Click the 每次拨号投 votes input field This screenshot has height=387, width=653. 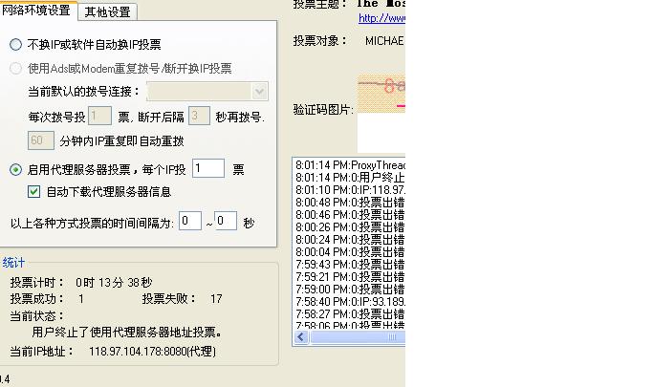pos(100,117)
